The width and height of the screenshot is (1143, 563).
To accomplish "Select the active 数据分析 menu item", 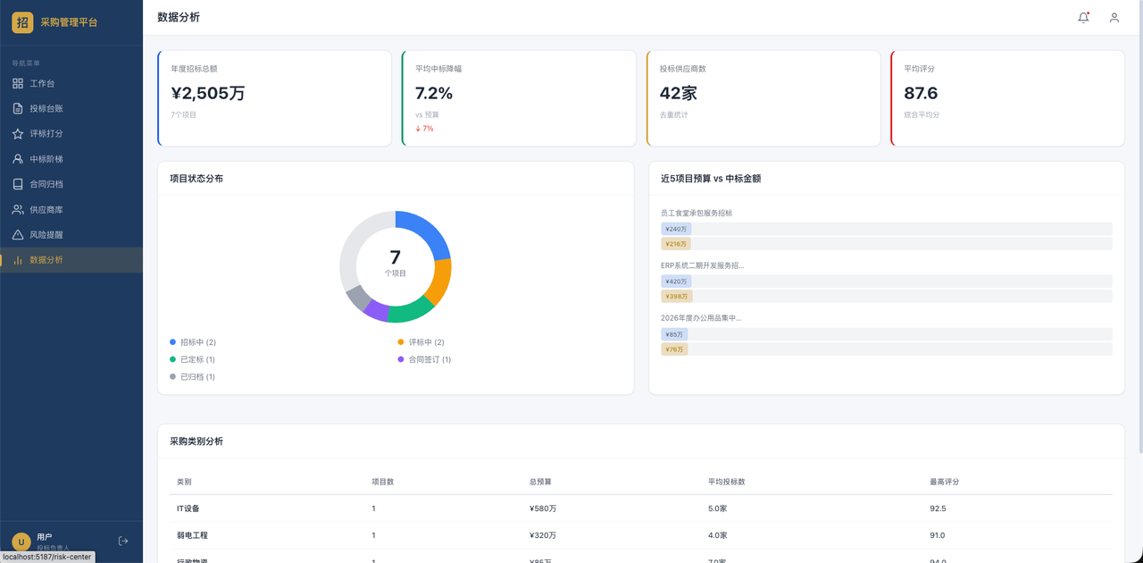I will tap(71, 260).
